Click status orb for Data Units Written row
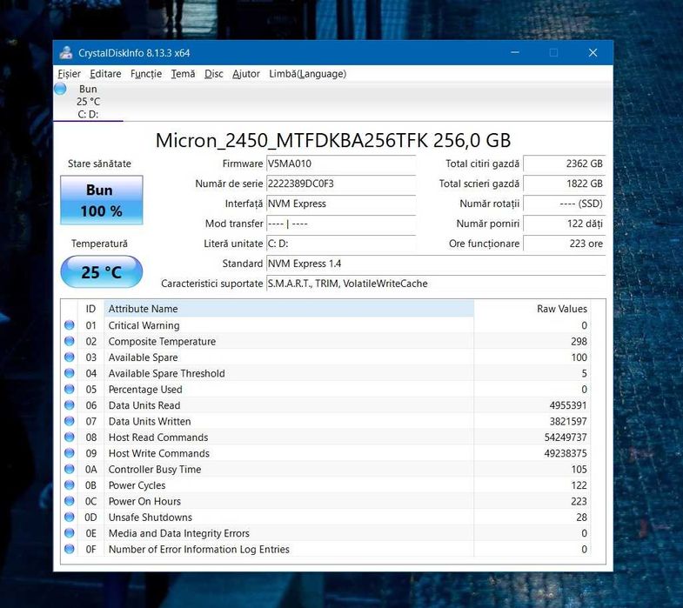This screenshot has width=683, height=608. [70, 421]
